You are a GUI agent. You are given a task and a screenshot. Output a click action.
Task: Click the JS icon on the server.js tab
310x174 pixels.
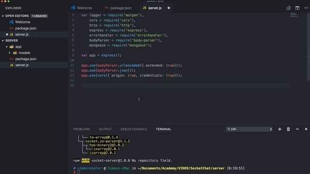pyautogui.click(x=144, y=8)
